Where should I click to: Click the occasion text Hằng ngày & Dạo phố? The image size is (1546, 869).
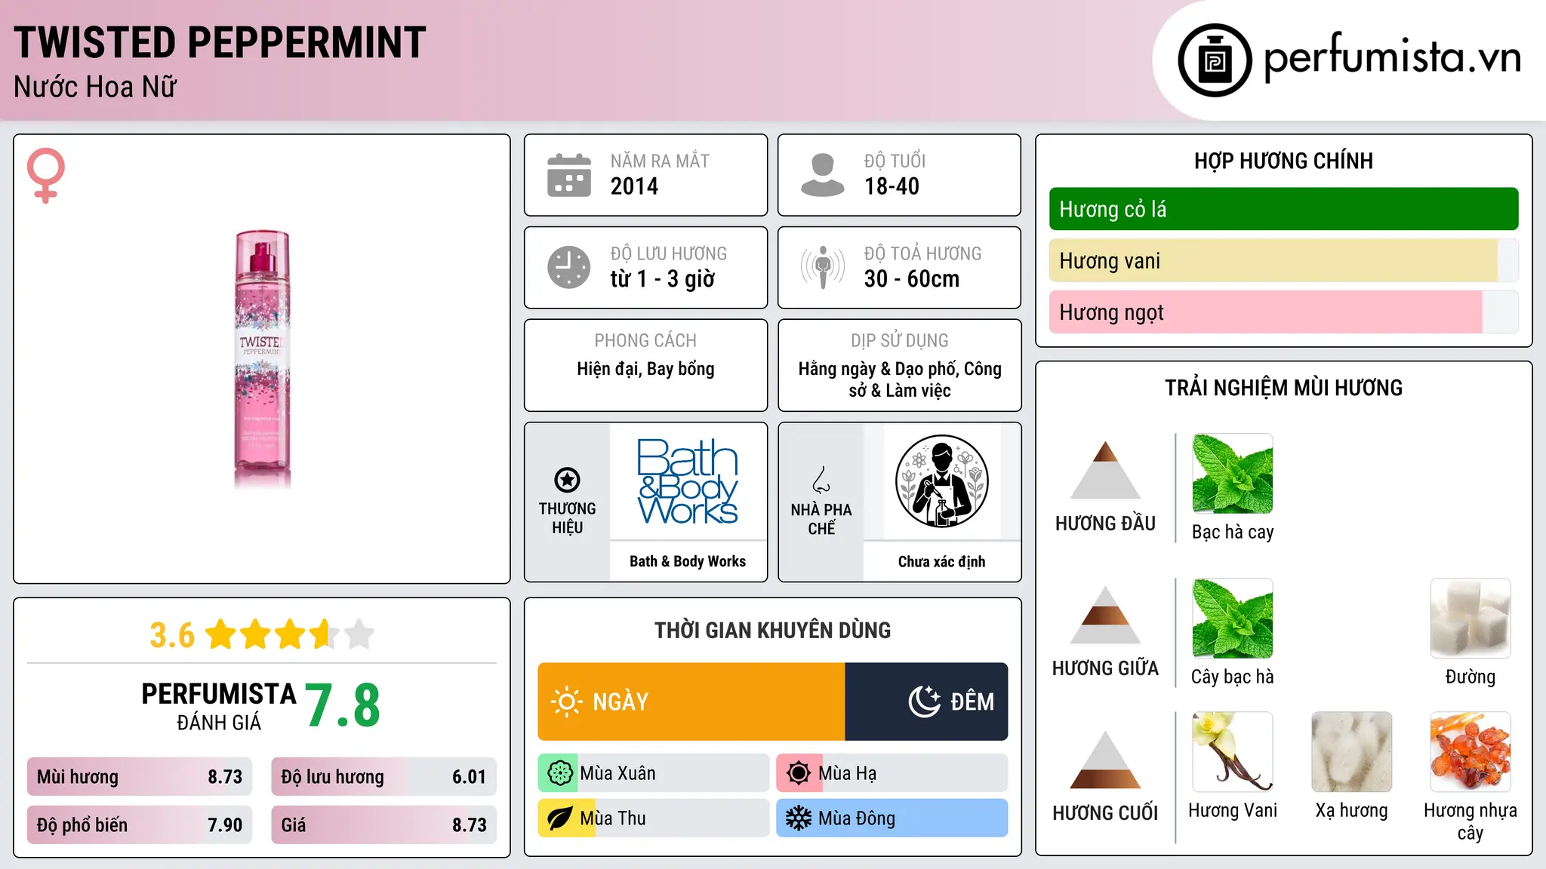point(878,369)
